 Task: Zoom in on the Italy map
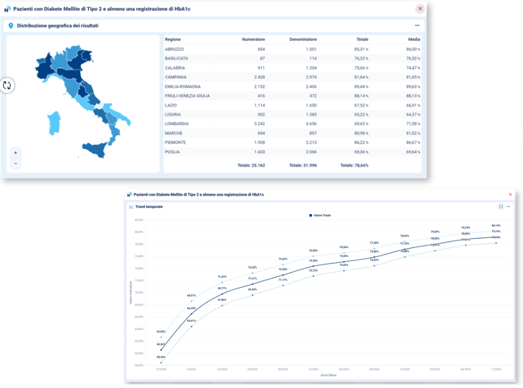[x=15, y=152]
